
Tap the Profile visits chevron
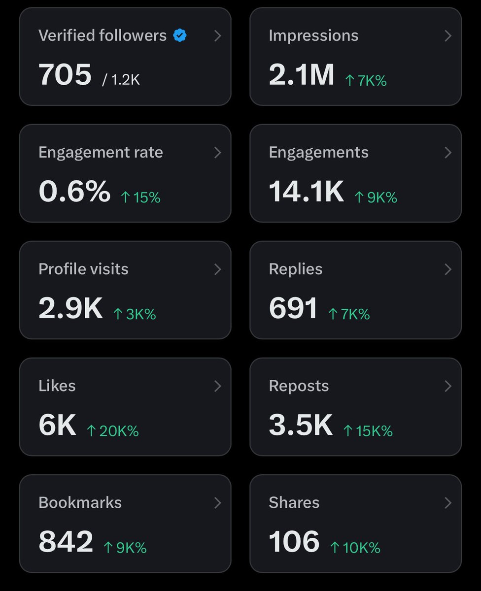(x=217, y=269)
